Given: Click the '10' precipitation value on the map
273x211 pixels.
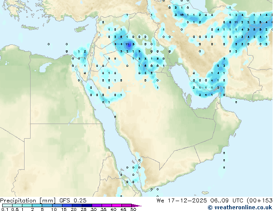Looking at the screenshot, I should [182, 15].
